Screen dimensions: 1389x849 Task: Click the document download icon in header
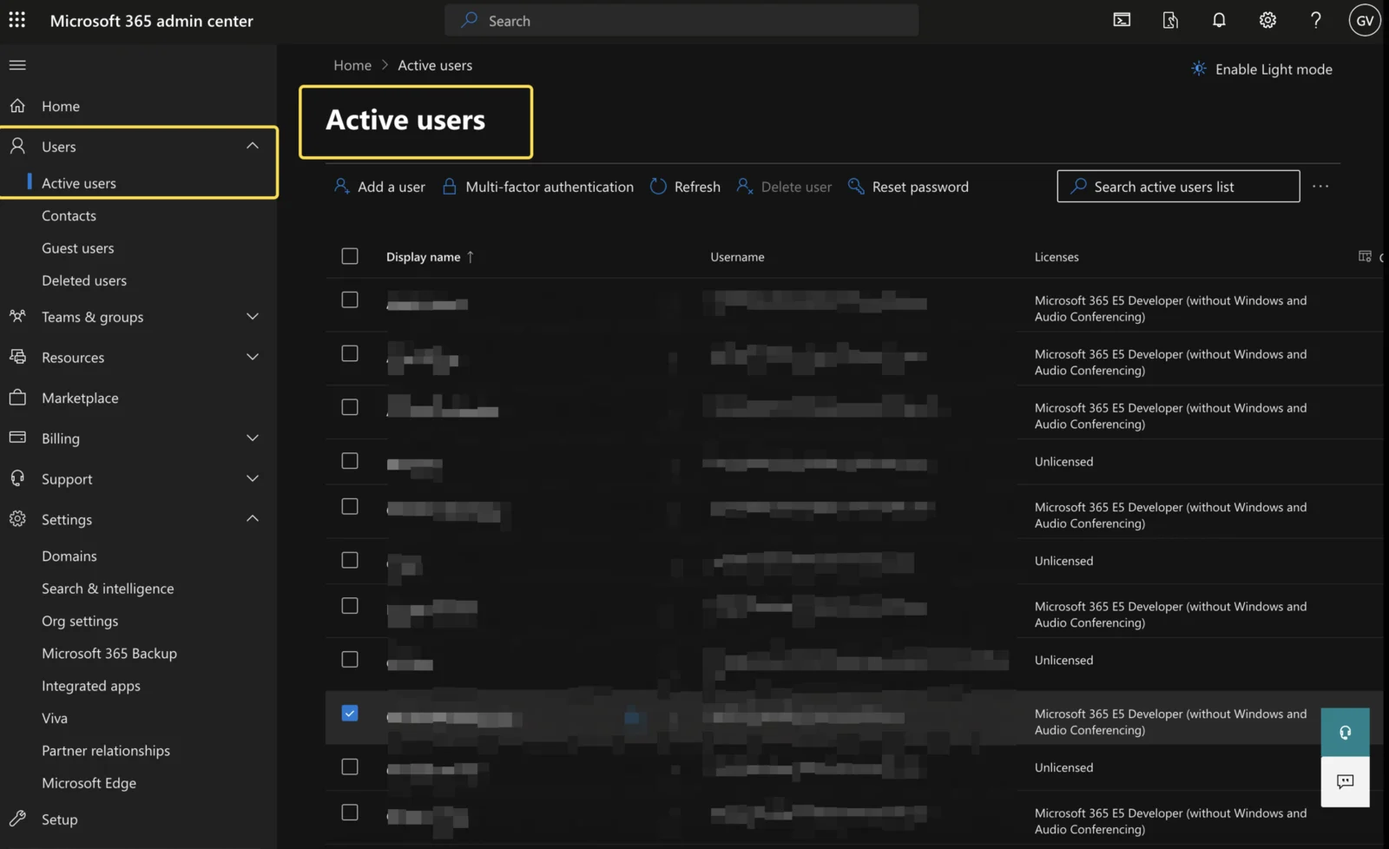(x=1170, y=20)
